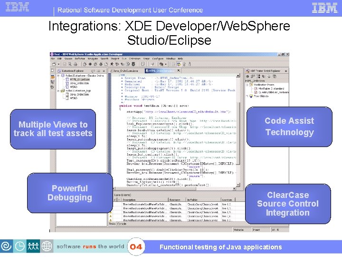The height and width of the screenshot is (257, 342).
Task: Click the third Script Explorer toolbar icon
Action: tap(258, 76)
